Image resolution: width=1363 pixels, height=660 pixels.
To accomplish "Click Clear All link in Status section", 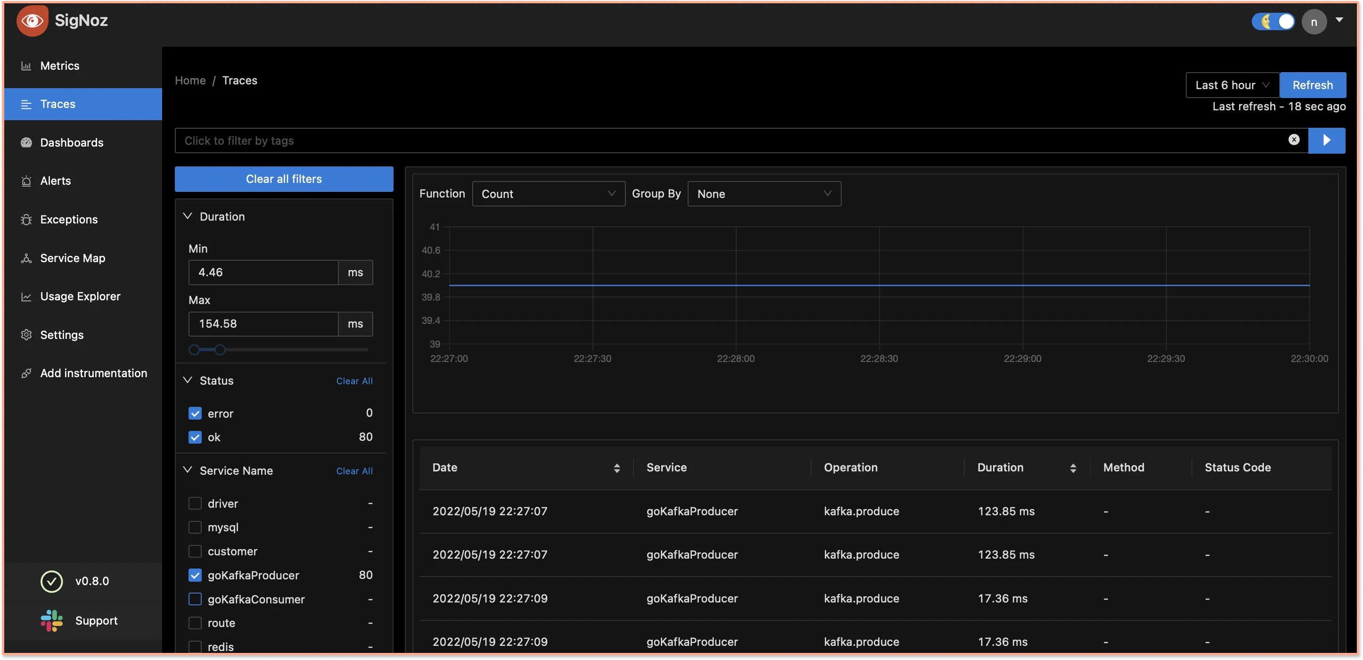I will pyautogui.click(x=354, y=381).
